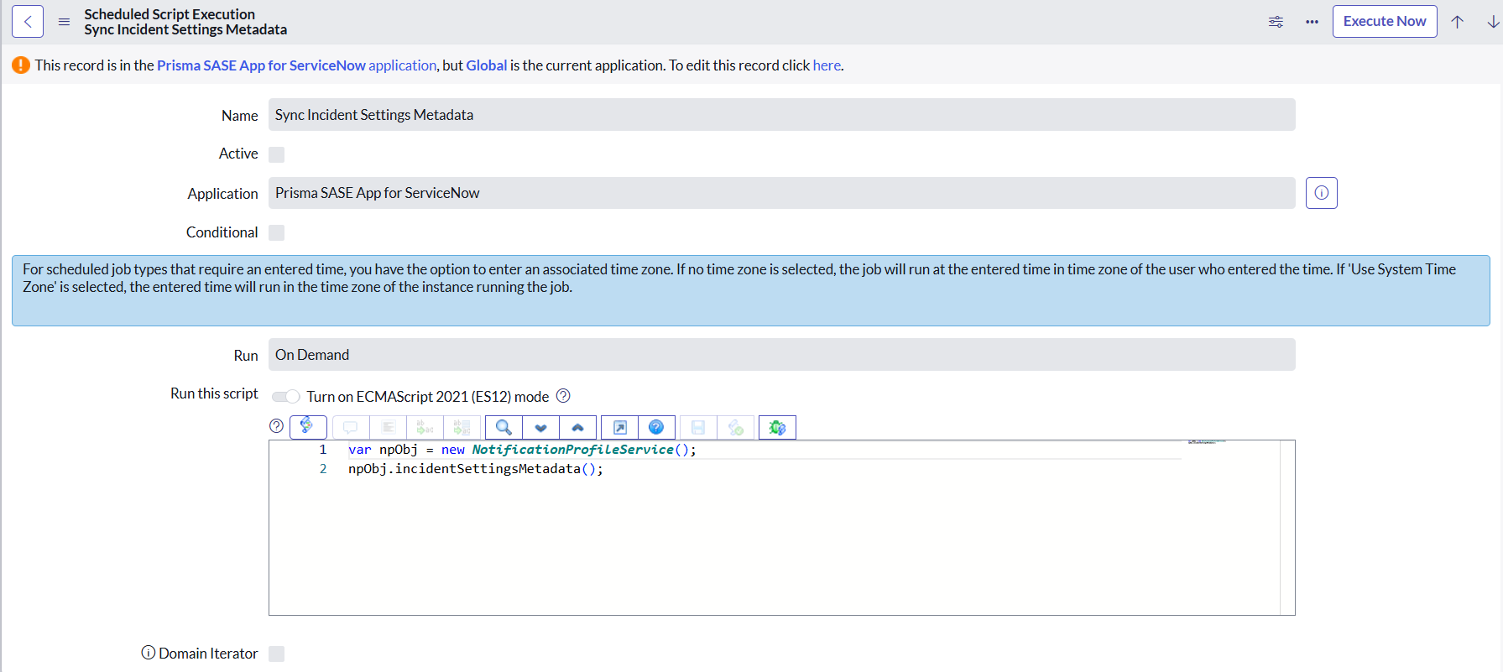Open the script debugger bug icon
This screenshot has width=1503, height=672.
tap(777, 428)
